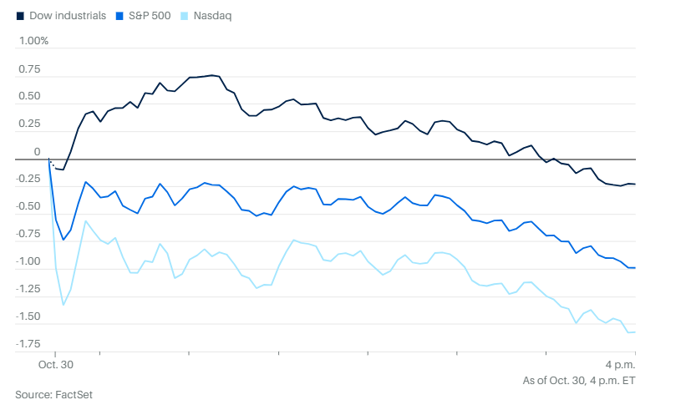The height and width of the screenshot is (415, 681).
Task: Click the 1.00% y-axis label
Action: coord(33,41)
